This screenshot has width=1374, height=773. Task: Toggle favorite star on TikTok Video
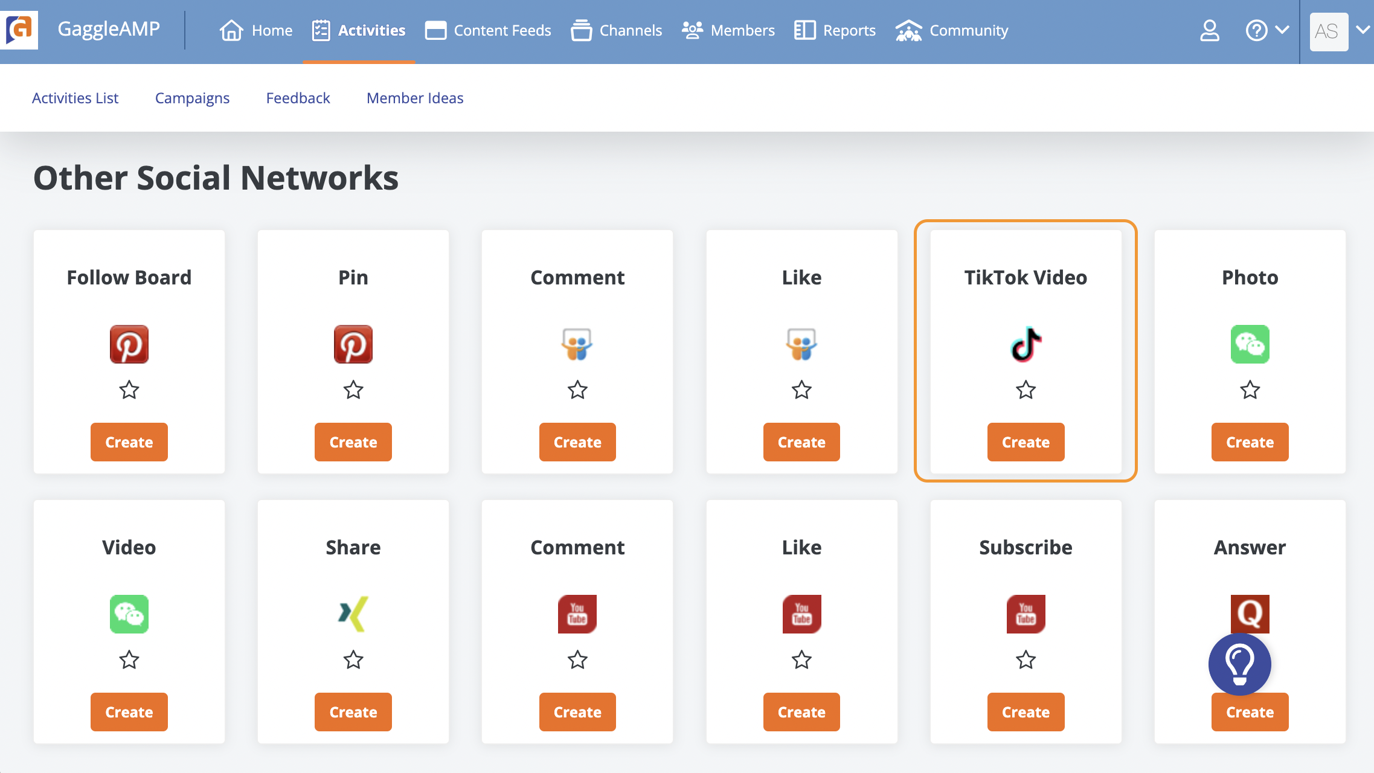[1026, 390]
